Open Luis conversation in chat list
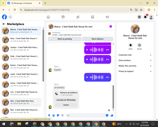Screen dimensions: 158x127 coord(21,93)
